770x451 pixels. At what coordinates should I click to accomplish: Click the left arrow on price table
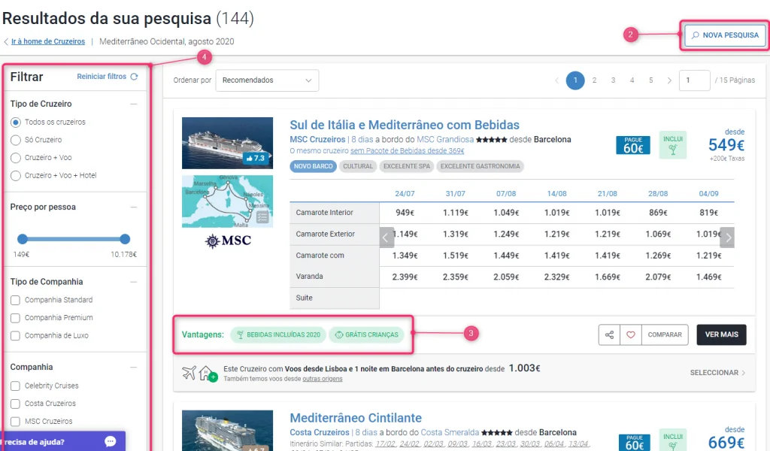click(x=387, y=238)
